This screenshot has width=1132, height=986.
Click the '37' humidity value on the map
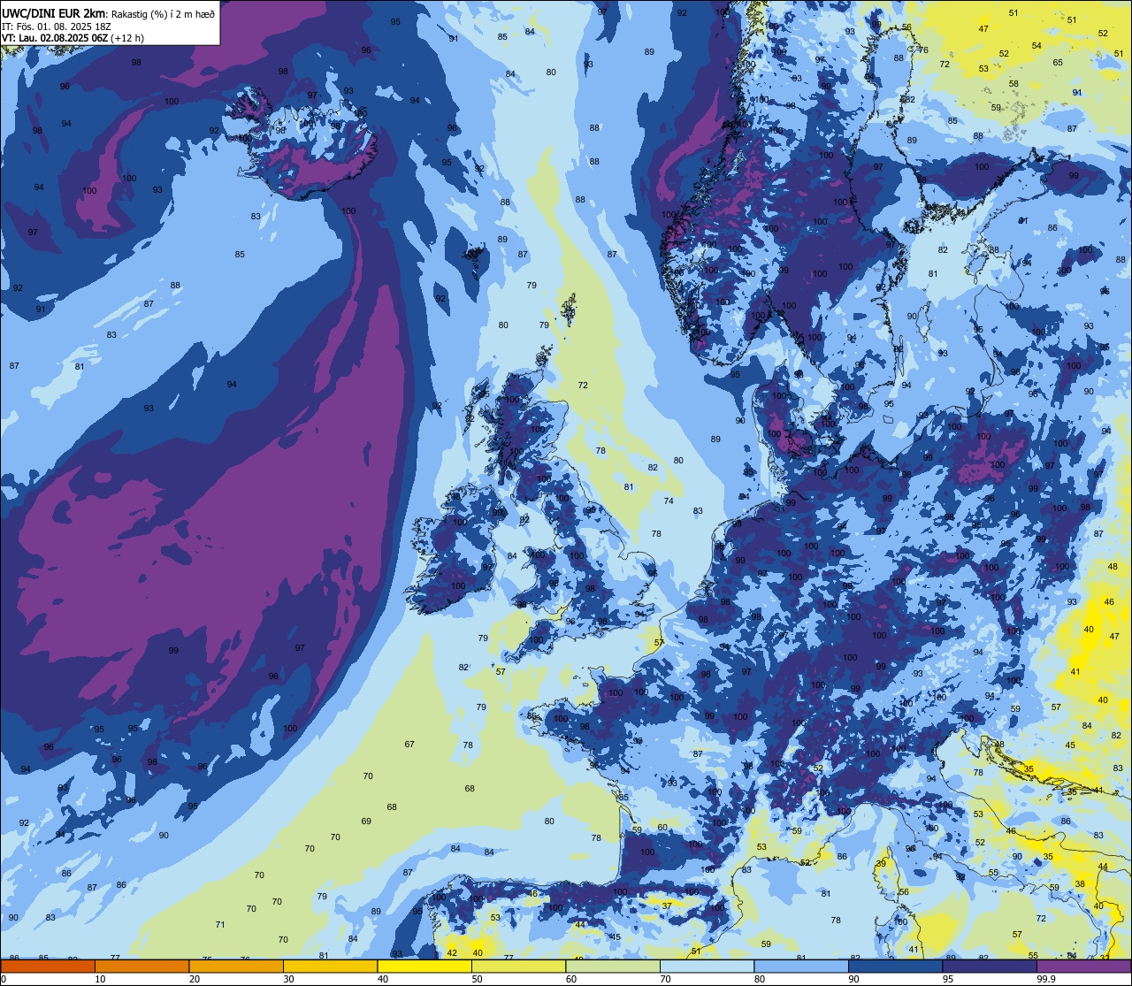coord(667,906)
